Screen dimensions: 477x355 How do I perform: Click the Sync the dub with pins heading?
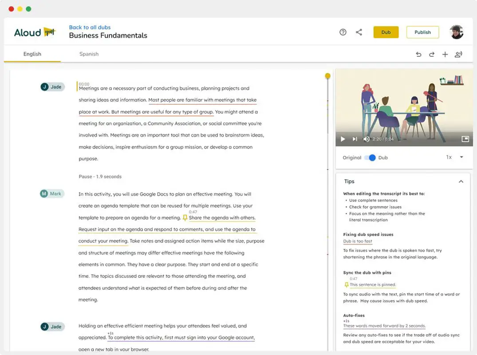(x=367, y=272)
